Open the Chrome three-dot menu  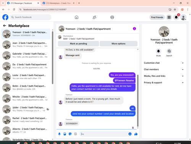click(188, 10)
